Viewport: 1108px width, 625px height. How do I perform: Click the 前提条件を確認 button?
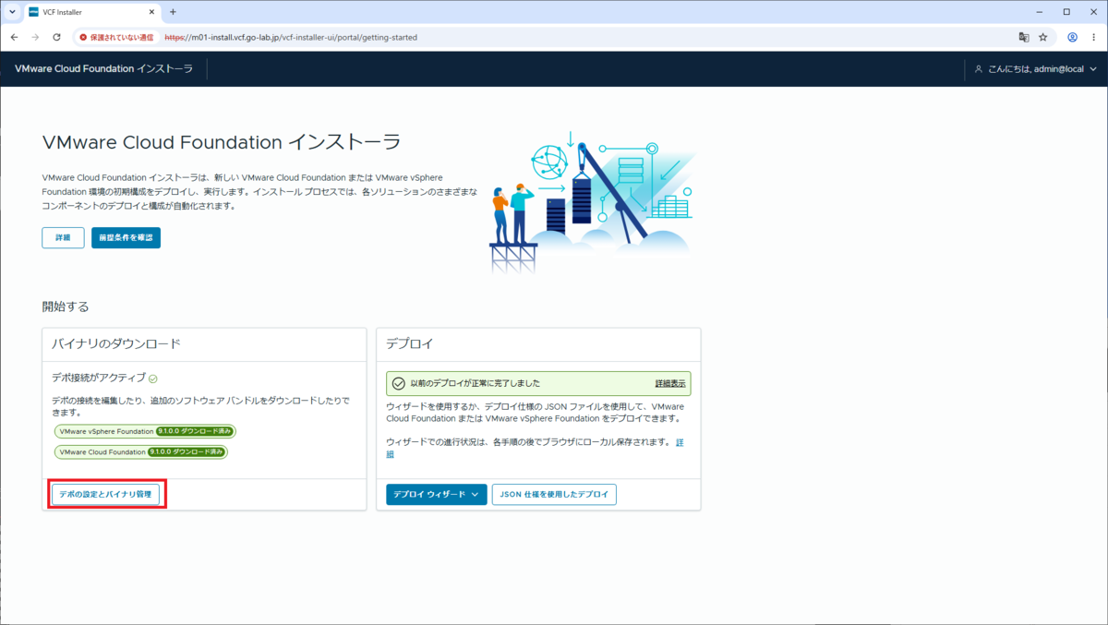(126, 238)
